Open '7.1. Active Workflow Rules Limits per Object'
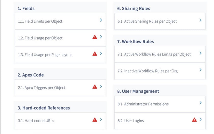 [x=160, y=54]
